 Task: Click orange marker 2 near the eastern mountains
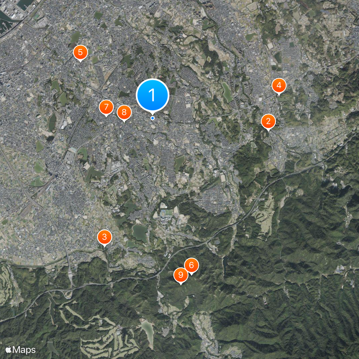point(268,121)
